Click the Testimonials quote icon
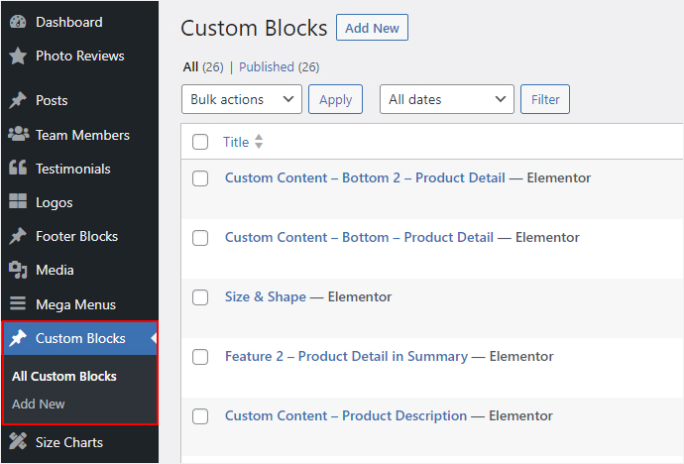Screen dimensions: 684x464 18,168
